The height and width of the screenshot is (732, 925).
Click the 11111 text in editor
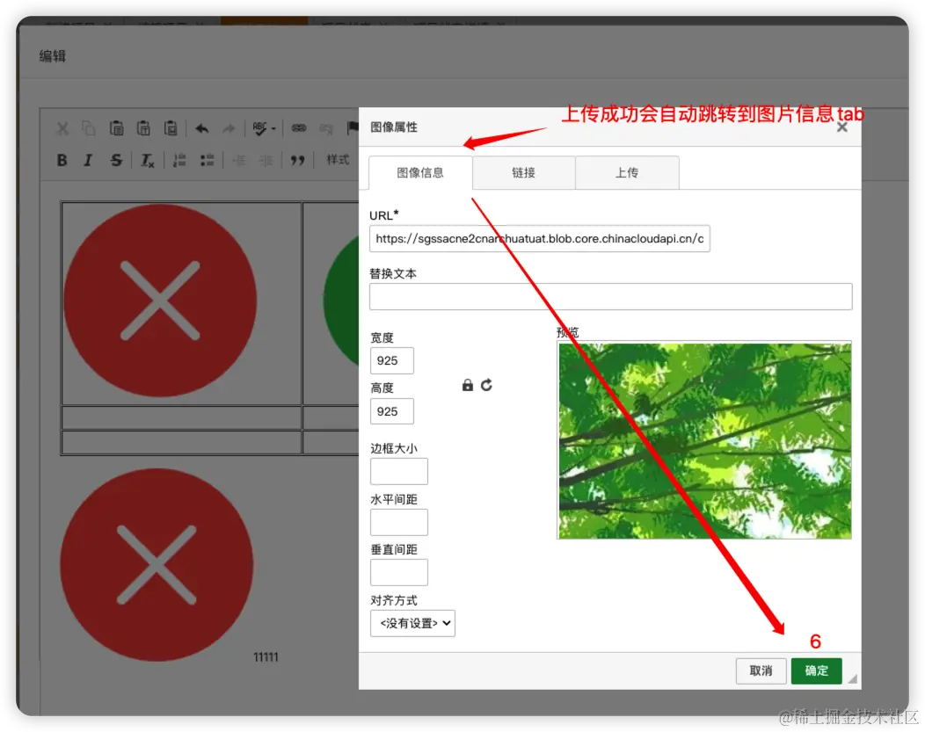tap(266, 657)
